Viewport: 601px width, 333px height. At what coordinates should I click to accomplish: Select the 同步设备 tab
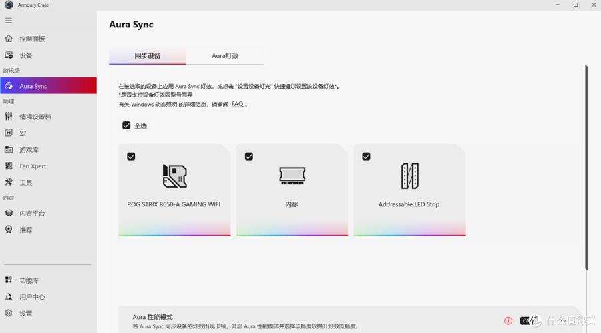148,56
